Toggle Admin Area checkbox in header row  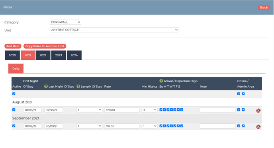click(243, 94)
